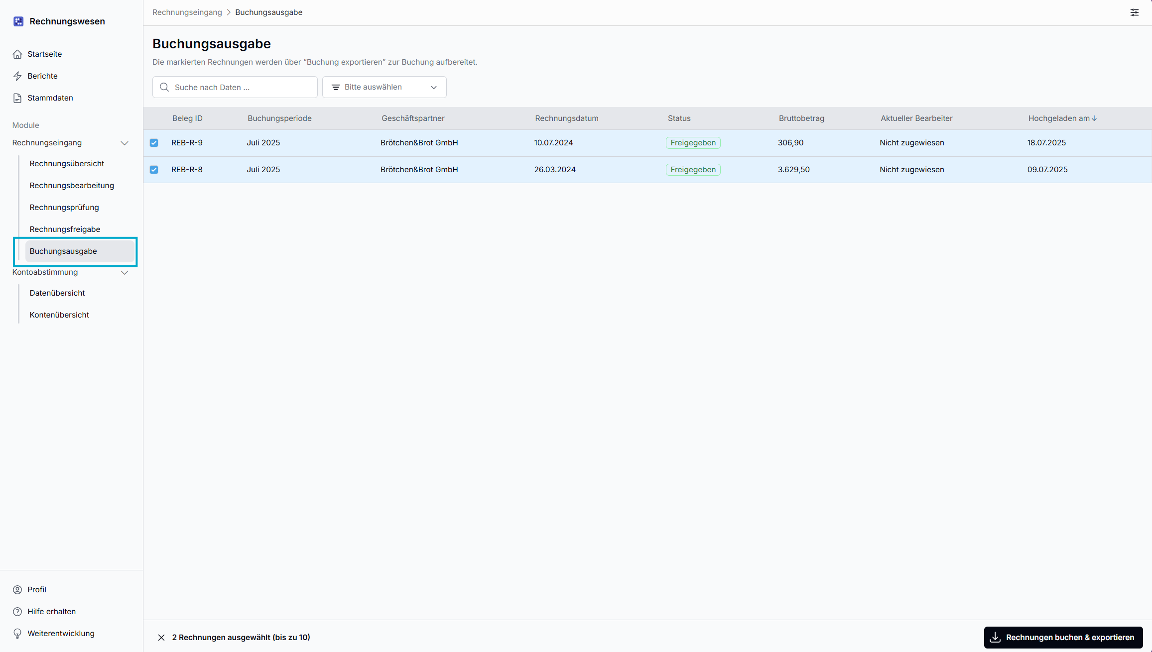Viewport: 1152px width, 652px height.
Task: Click Brötchen&Brot GmbH in REB-R-9 row
Action: pos(419,143)
